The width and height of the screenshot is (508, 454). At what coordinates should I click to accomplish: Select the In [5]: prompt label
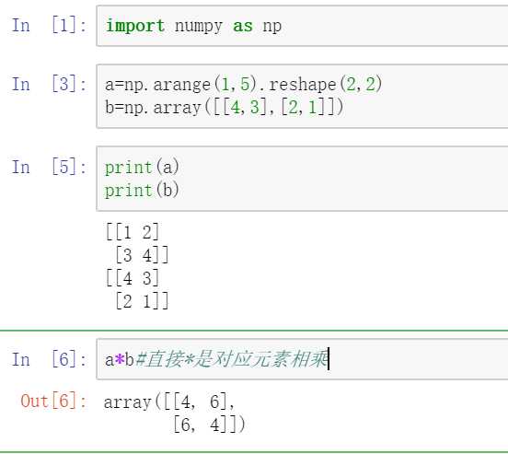50,167
